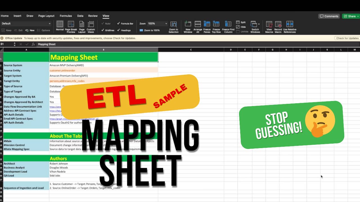
Task: Select column D header
Action: tap(231, 50)
